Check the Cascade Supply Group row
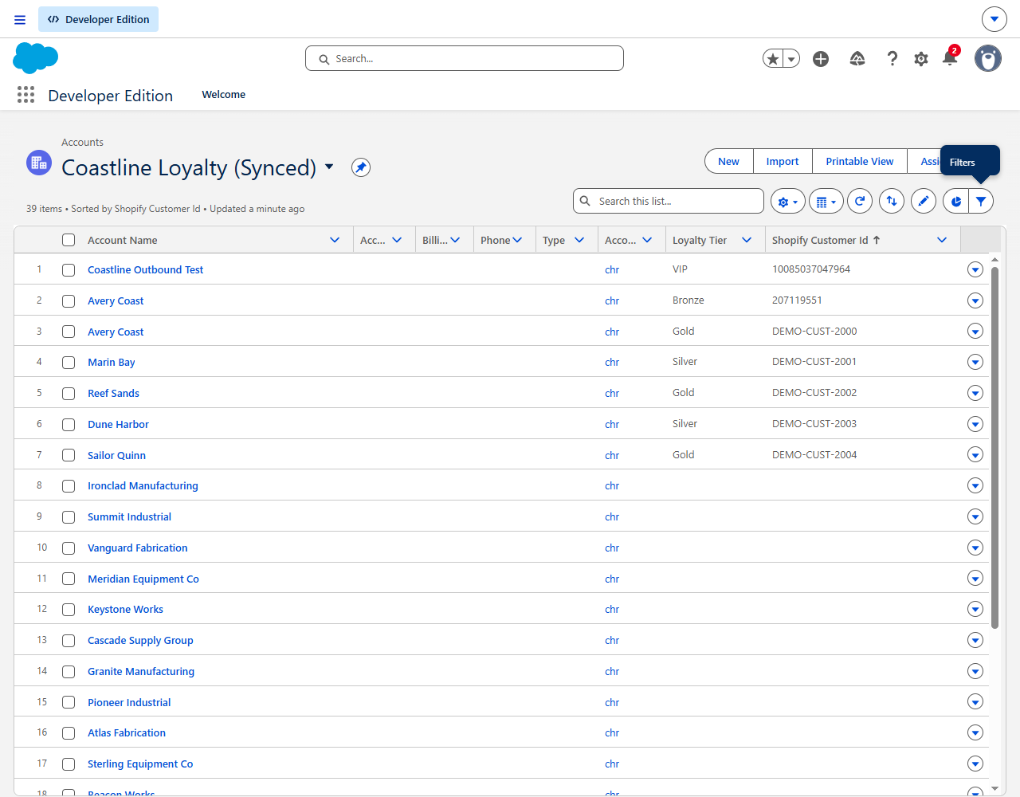Viewport: 1020px width, 797px height. 69,641
